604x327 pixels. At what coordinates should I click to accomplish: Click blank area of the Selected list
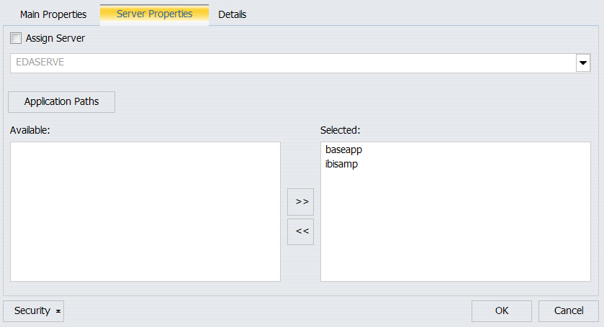pyautogui.click(x=455, y=227)
